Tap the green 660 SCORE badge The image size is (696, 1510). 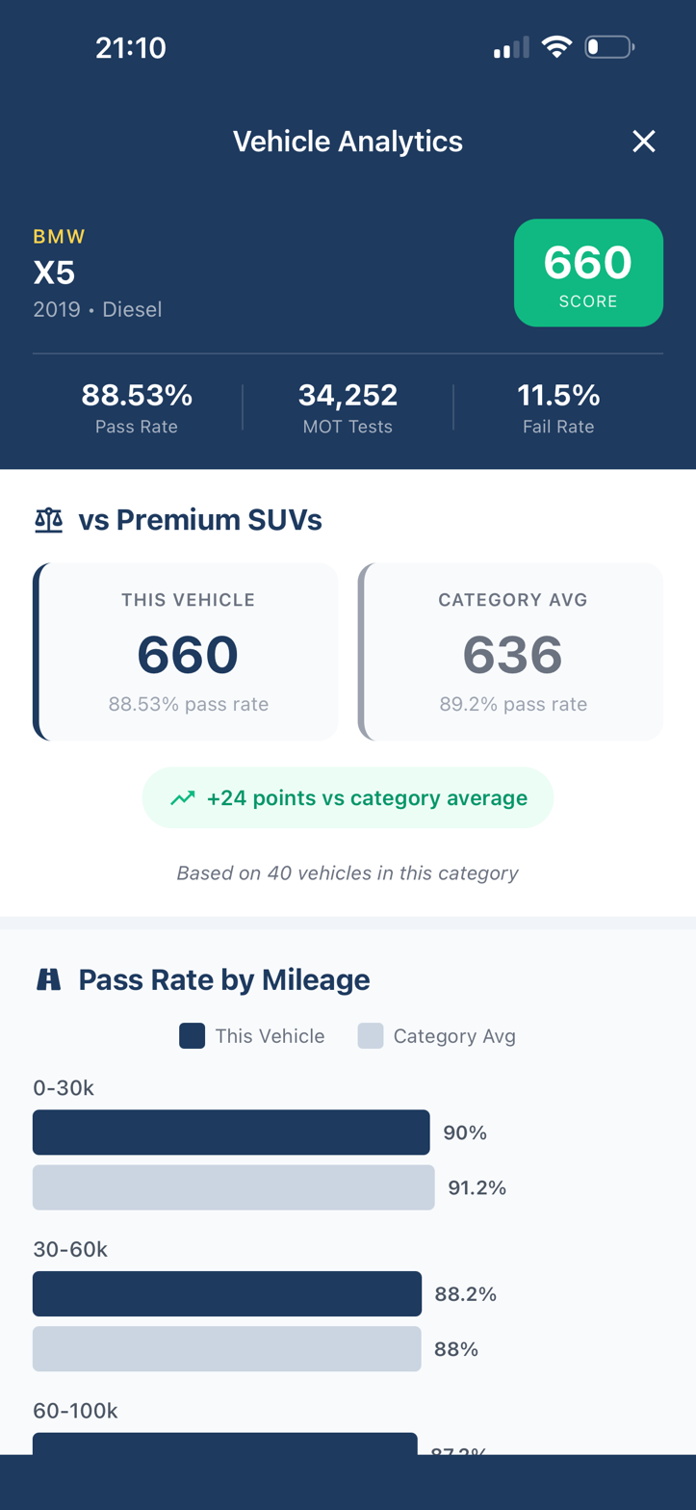(x=588, y=273)
